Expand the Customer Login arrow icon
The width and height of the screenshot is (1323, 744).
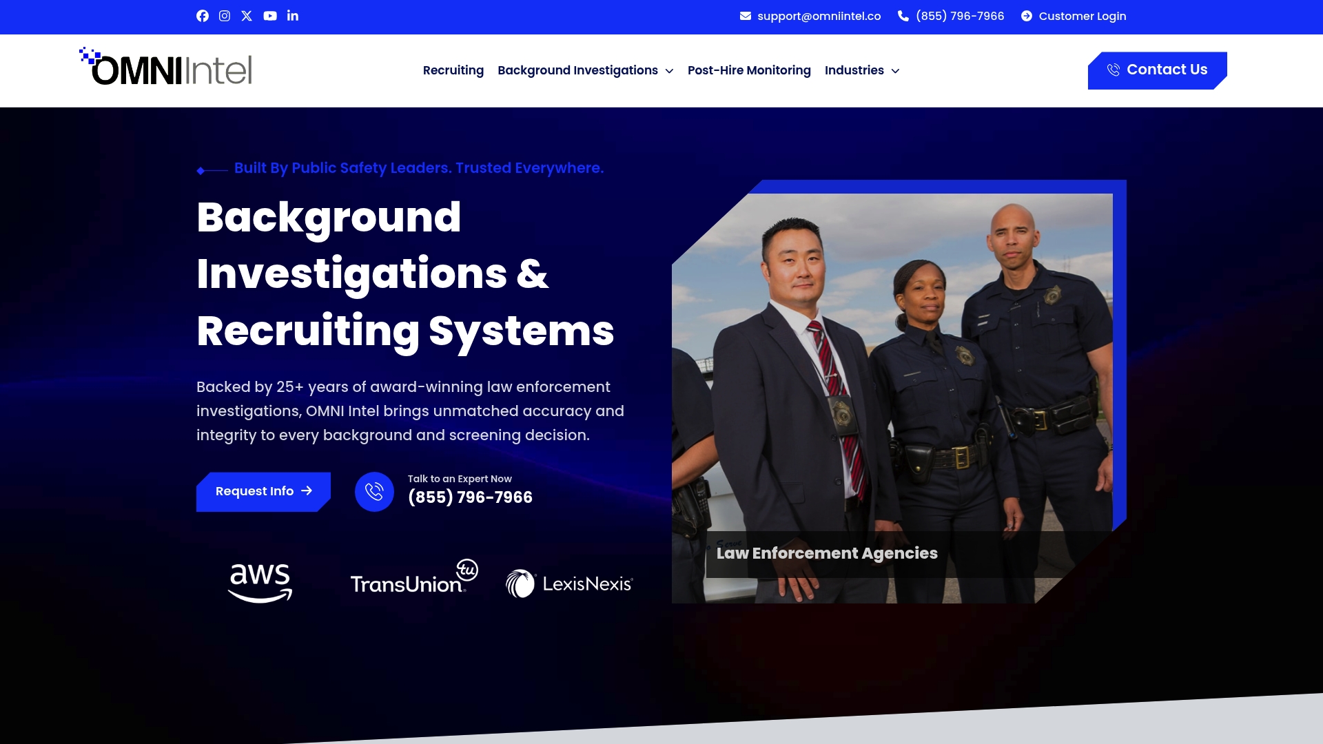1026,15
